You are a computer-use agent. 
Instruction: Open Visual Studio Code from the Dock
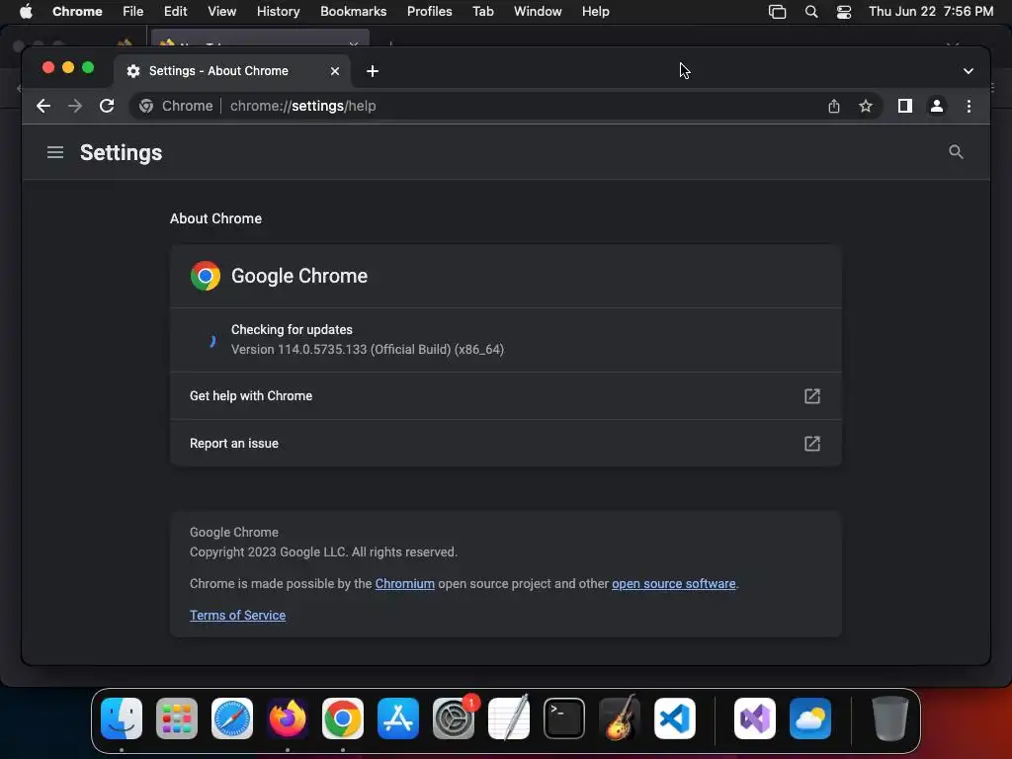675,718
